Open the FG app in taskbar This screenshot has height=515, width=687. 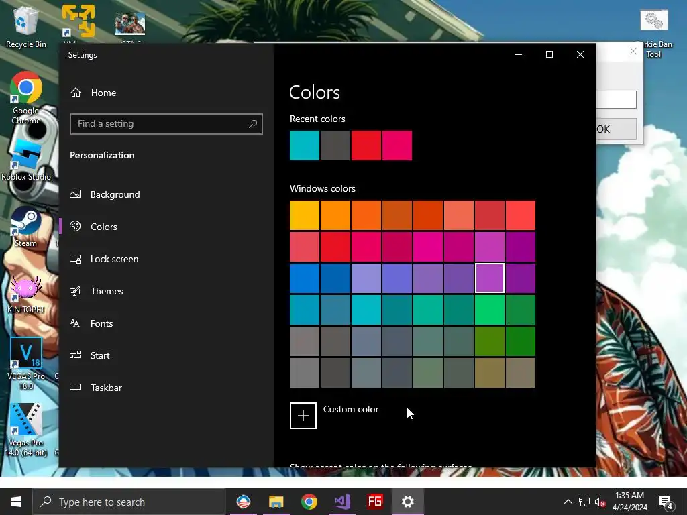tap(375, 502)
